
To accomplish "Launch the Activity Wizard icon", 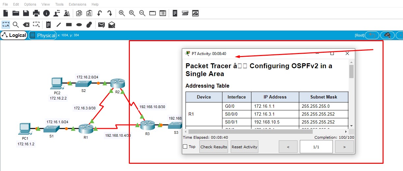I will tap(67, 13).
